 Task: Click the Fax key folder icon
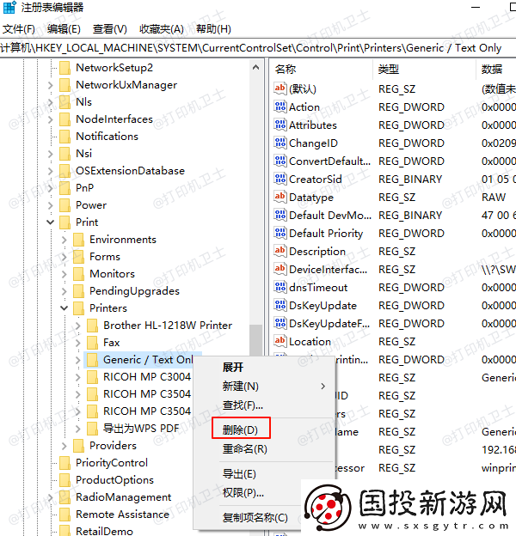[92, 342]
